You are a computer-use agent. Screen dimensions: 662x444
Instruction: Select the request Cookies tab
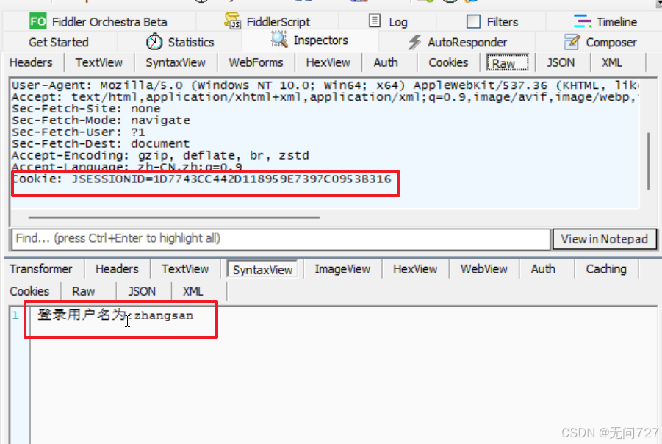(x=448, y=63)
